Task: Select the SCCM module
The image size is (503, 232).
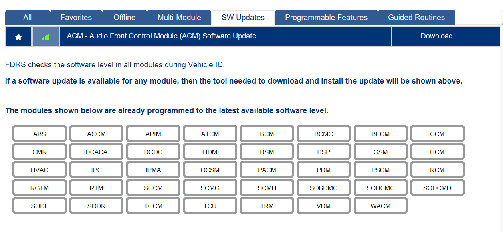Action: tap(153, 188)
